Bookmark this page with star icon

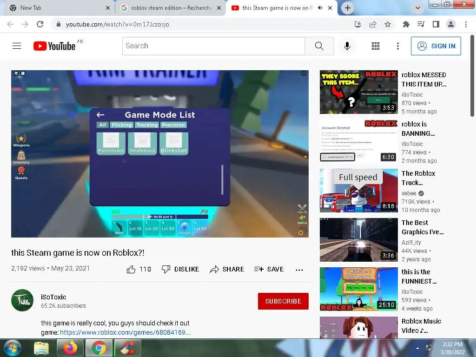tap(388, 24)
